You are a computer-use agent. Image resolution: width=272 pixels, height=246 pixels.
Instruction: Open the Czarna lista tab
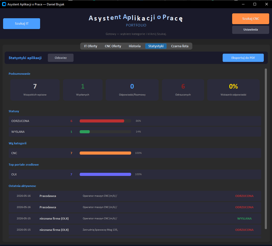tap(180, 46)
